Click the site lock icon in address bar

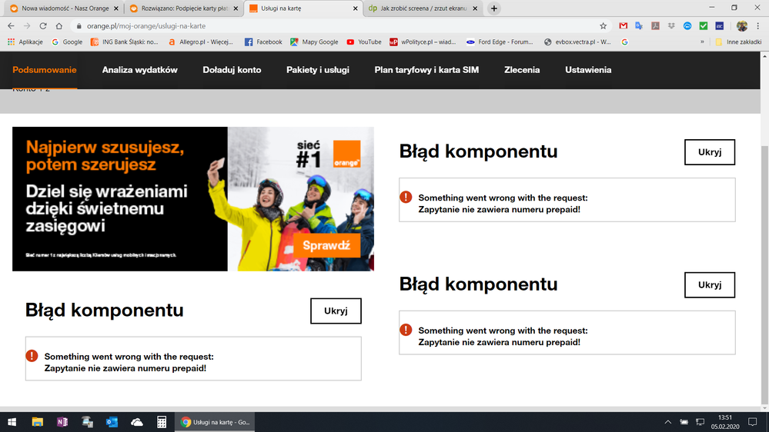79,26
